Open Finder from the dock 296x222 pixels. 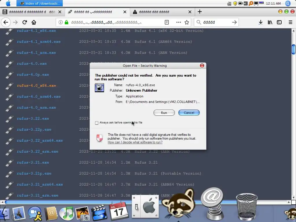(5, 214)
